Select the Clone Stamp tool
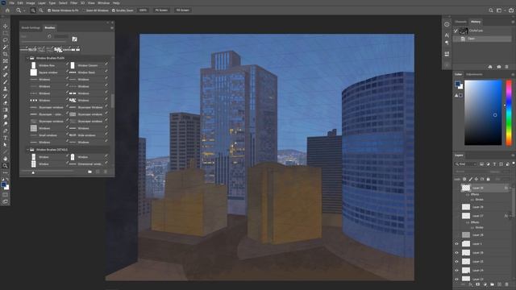516x290 pixels. coord(6,89)
